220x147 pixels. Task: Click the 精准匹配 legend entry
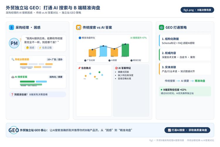[136, 60]
